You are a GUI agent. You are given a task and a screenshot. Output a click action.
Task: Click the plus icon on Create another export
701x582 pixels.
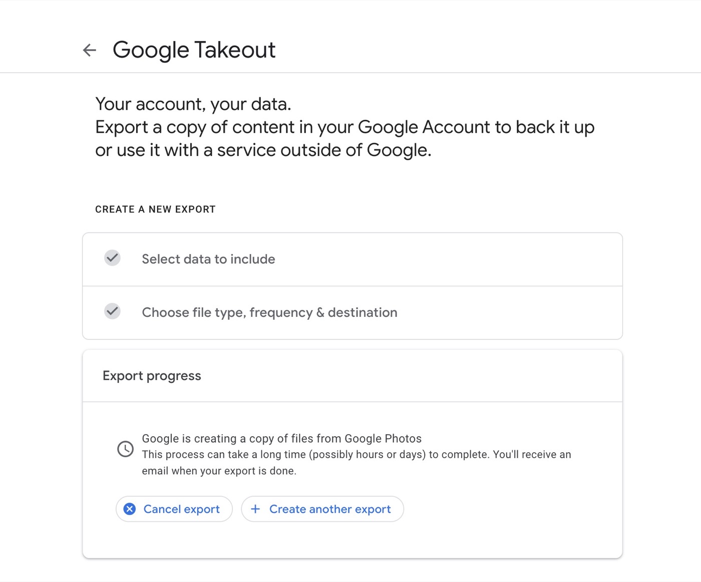click(x=255, y=509)
